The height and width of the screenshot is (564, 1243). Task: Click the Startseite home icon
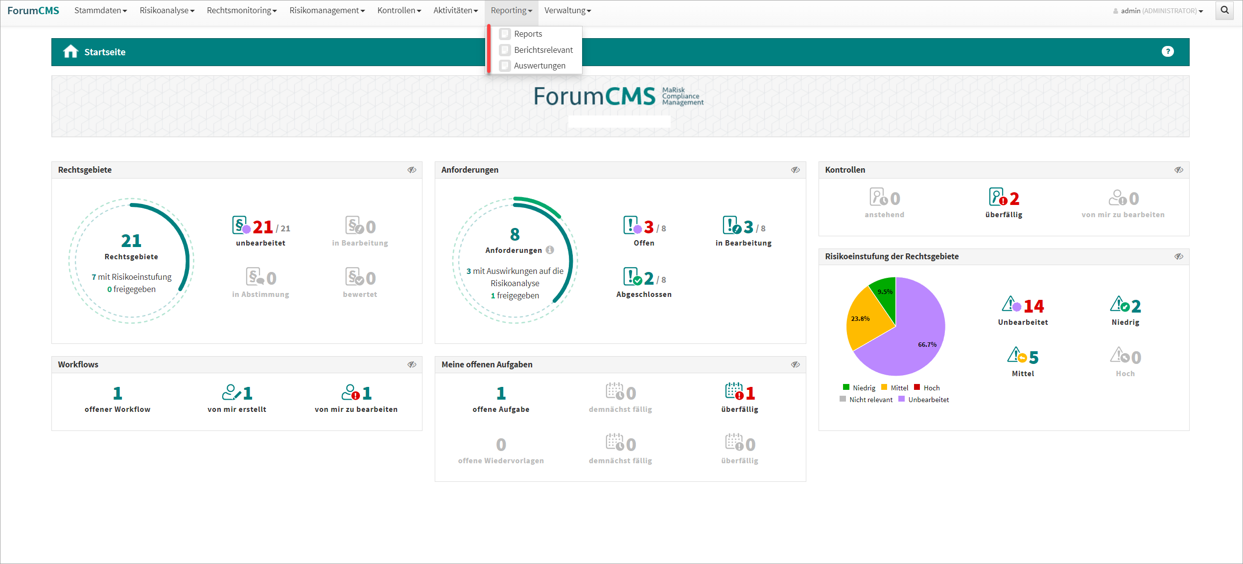pos(70,52)
